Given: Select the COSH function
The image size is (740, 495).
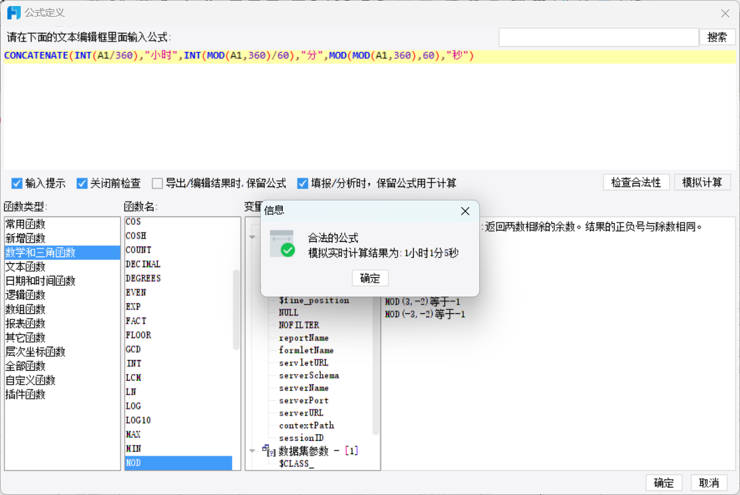Looking at the screenshot, I should coord(179,236).
